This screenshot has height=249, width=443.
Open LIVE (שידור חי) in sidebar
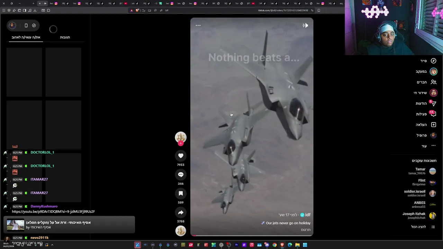click(x=425, y=93)
